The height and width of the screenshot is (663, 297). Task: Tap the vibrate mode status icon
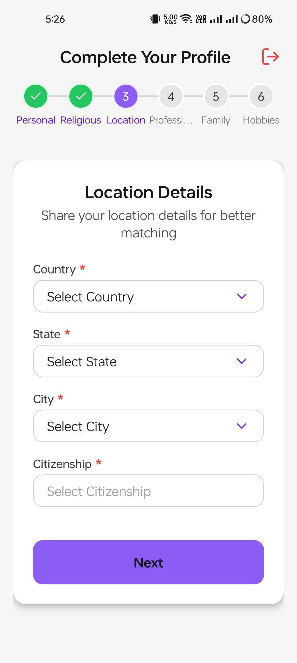click(x=155, y=19)
